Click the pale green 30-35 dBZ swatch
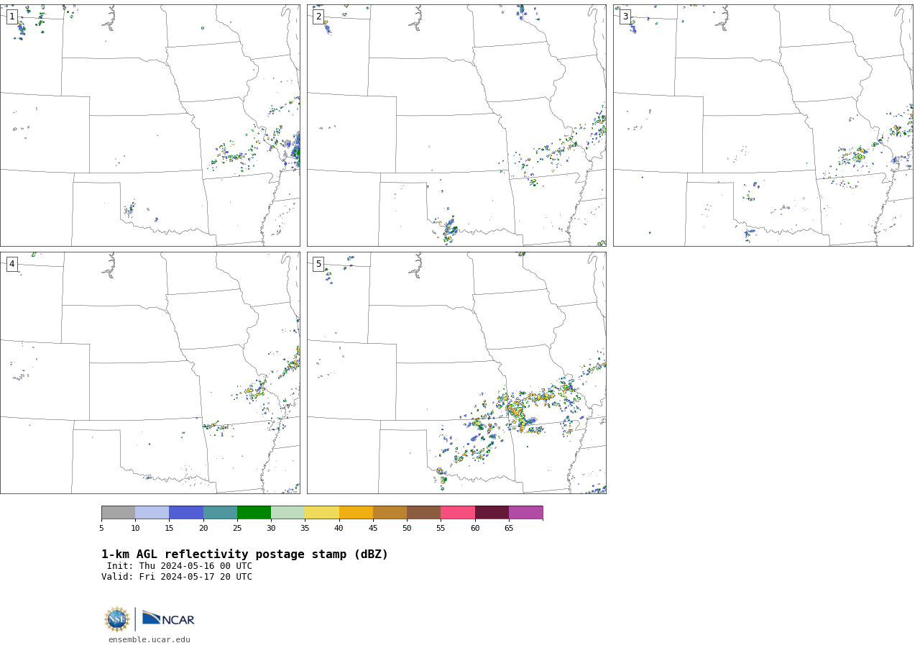The image size is (920, 648). click(288, 512)
